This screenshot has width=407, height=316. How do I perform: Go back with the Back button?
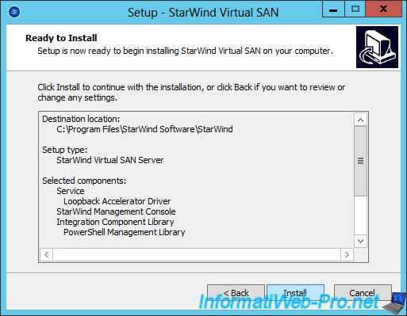click(x=236, y=293)
